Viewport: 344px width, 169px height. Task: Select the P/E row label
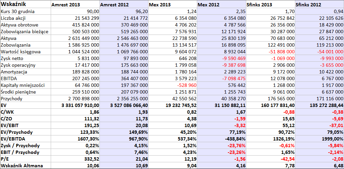coord(26,159)
